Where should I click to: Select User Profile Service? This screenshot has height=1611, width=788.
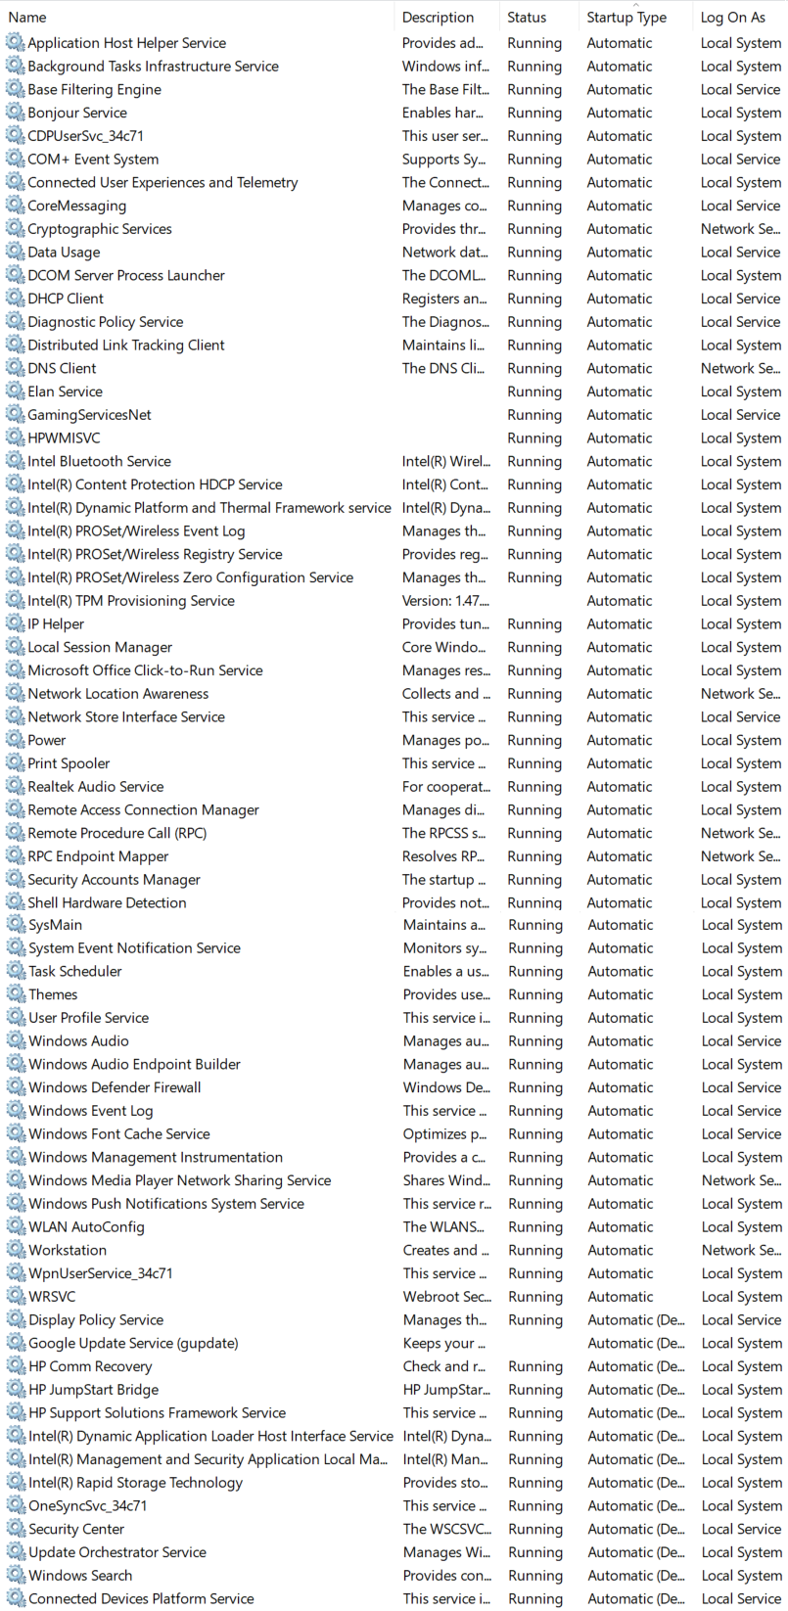[x=89, y=1018]
